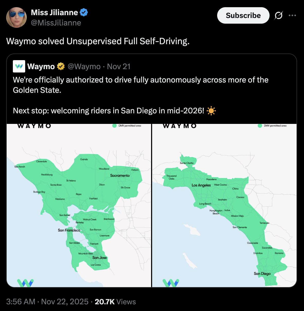Click the Nov 21 quoted post date
This screenshot has width=304, height=311.
tap(119, 67)
